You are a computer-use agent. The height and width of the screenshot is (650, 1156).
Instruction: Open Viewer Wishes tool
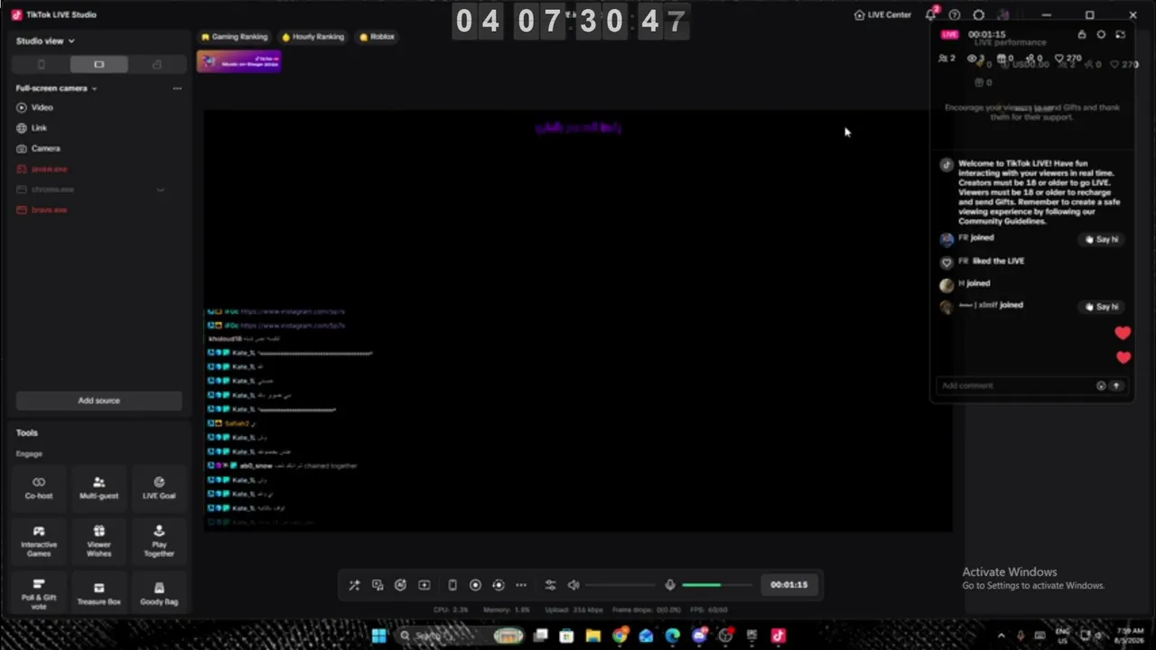pos(98,542)
